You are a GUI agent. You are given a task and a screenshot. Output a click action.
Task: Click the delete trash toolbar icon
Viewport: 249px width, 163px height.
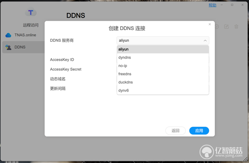click(236, 27)
